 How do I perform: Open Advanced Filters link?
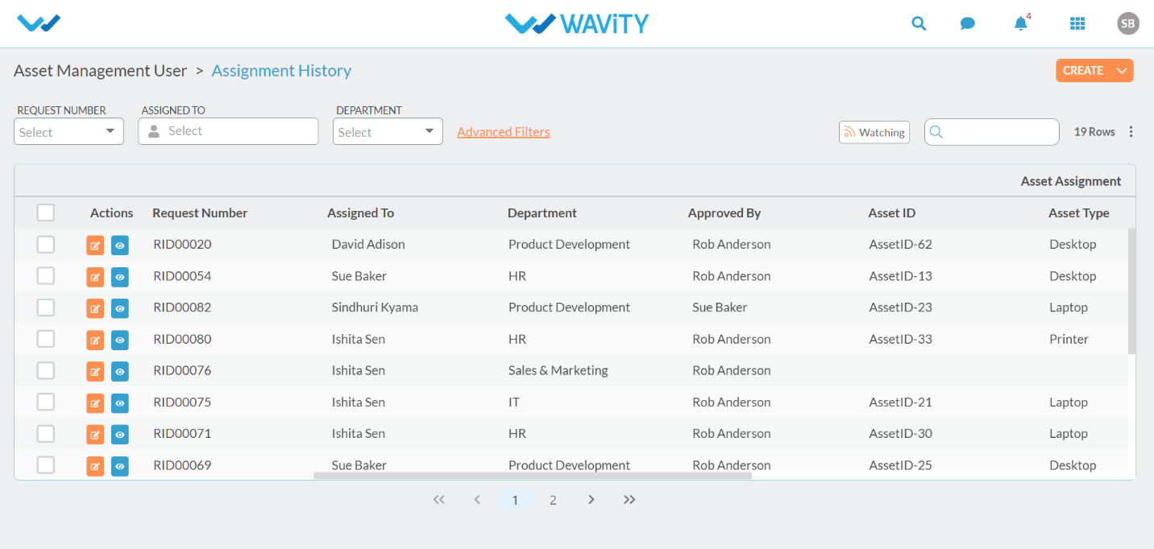[x=504, y=132]
